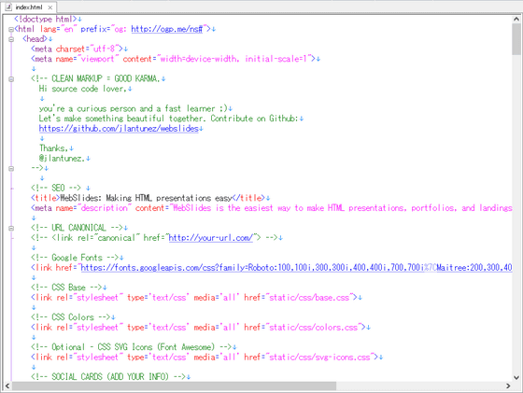This screenshot has height=393, width=523.
Task: Collapse the head tag fold marker
Action: click(x=11, y=39)
